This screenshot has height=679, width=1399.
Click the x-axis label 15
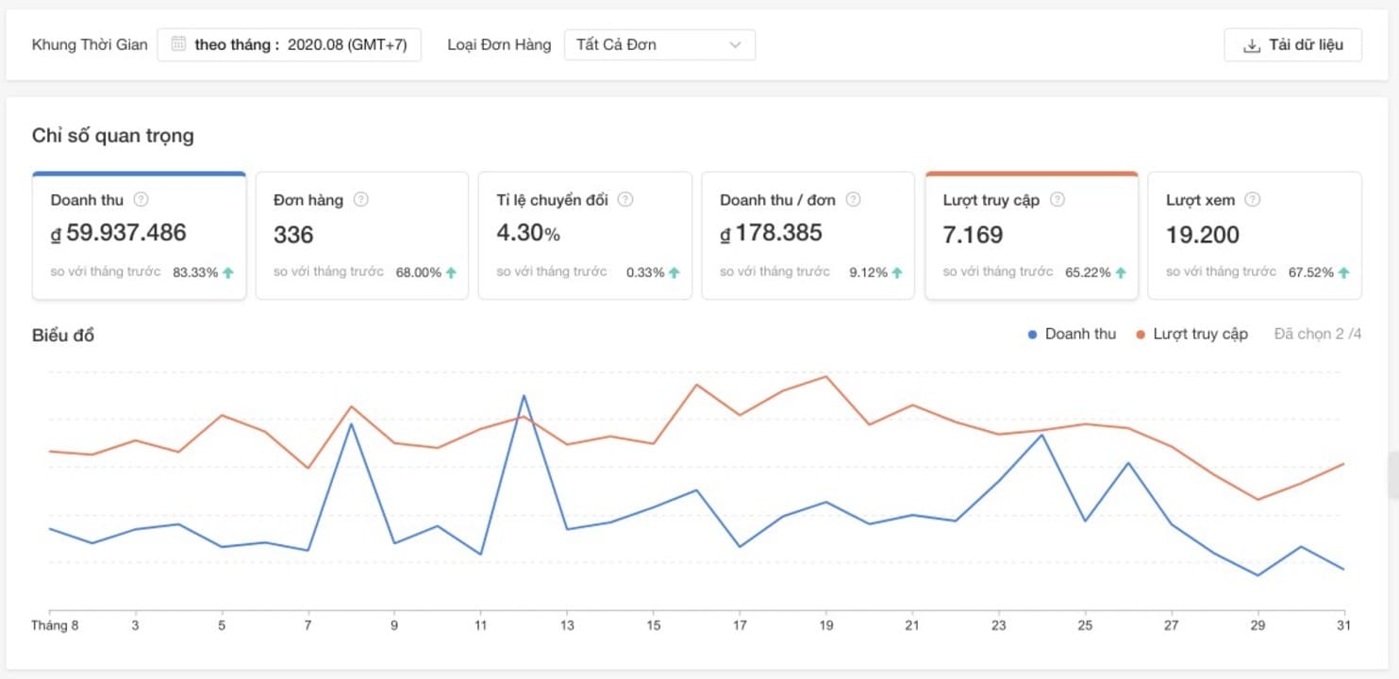coord(654,625)
